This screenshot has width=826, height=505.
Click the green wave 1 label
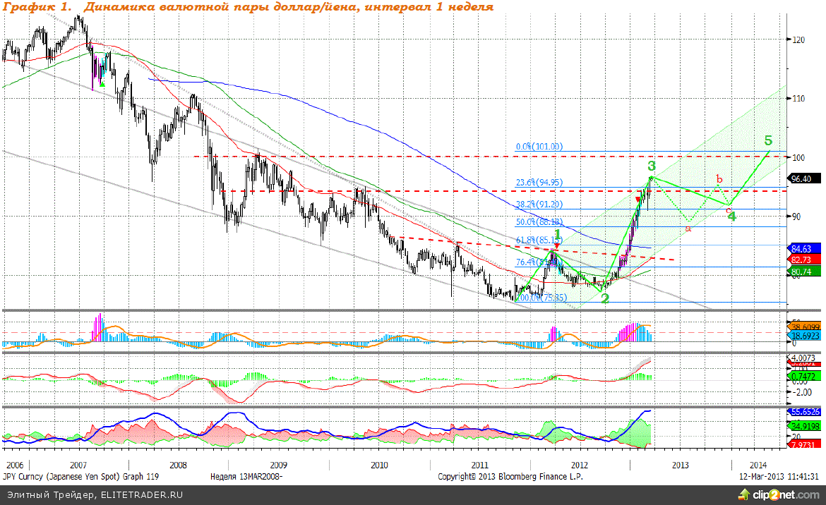556,234
